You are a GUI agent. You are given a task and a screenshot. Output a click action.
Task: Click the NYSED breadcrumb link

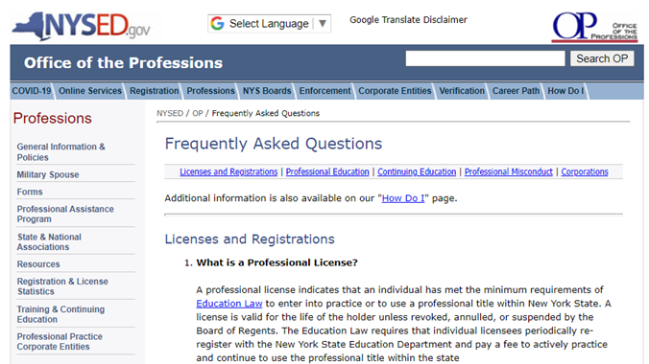pos(170,113)
